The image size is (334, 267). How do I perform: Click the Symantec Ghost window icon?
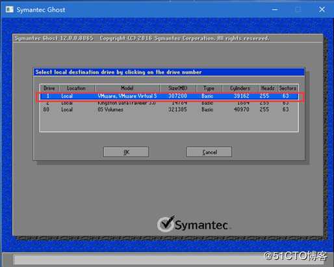[x=9, y=10]
